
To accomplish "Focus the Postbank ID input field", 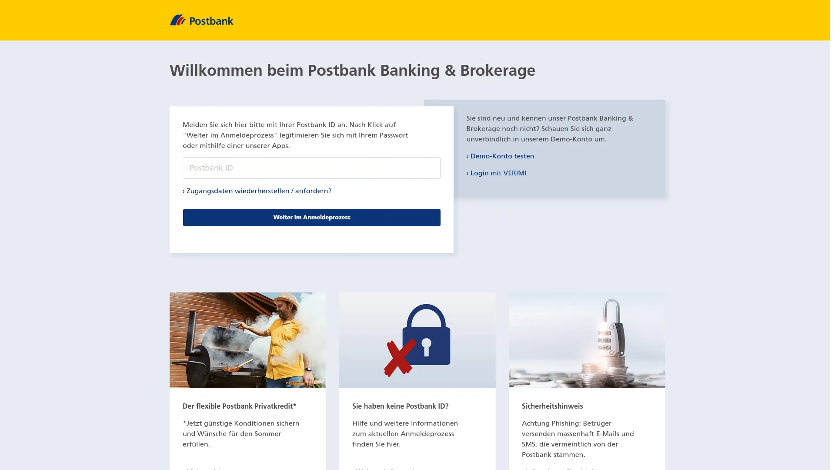I will point(311,168).
